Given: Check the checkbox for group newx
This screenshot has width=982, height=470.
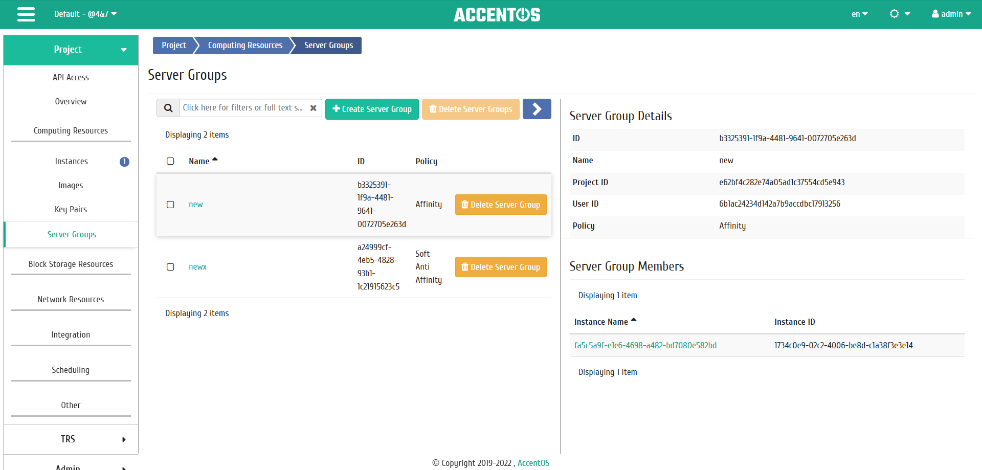Looking at the screenshot, I should coord(170,267).
